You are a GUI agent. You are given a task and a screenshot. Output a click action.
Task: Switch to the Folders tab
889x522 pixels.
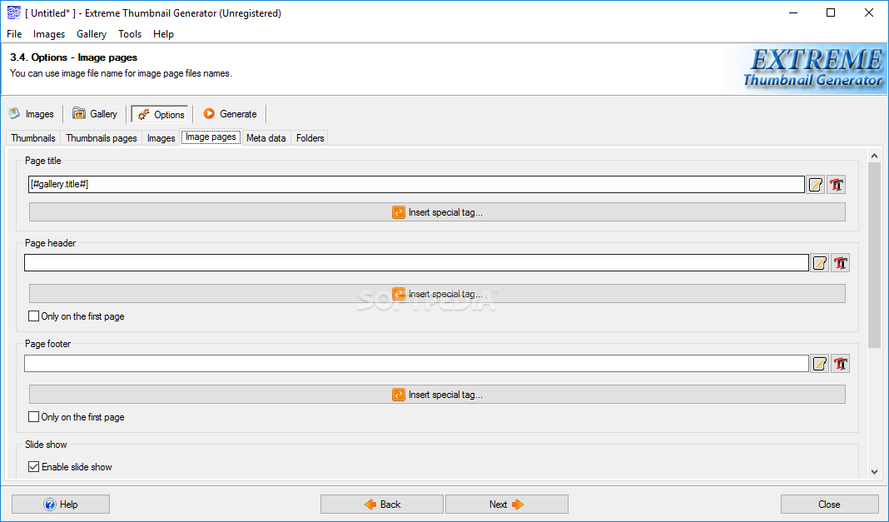(310, 137)
